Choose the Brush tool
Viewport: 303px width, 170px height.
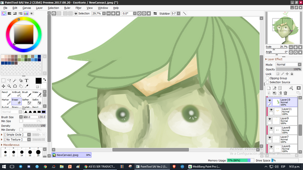point(27,94)
